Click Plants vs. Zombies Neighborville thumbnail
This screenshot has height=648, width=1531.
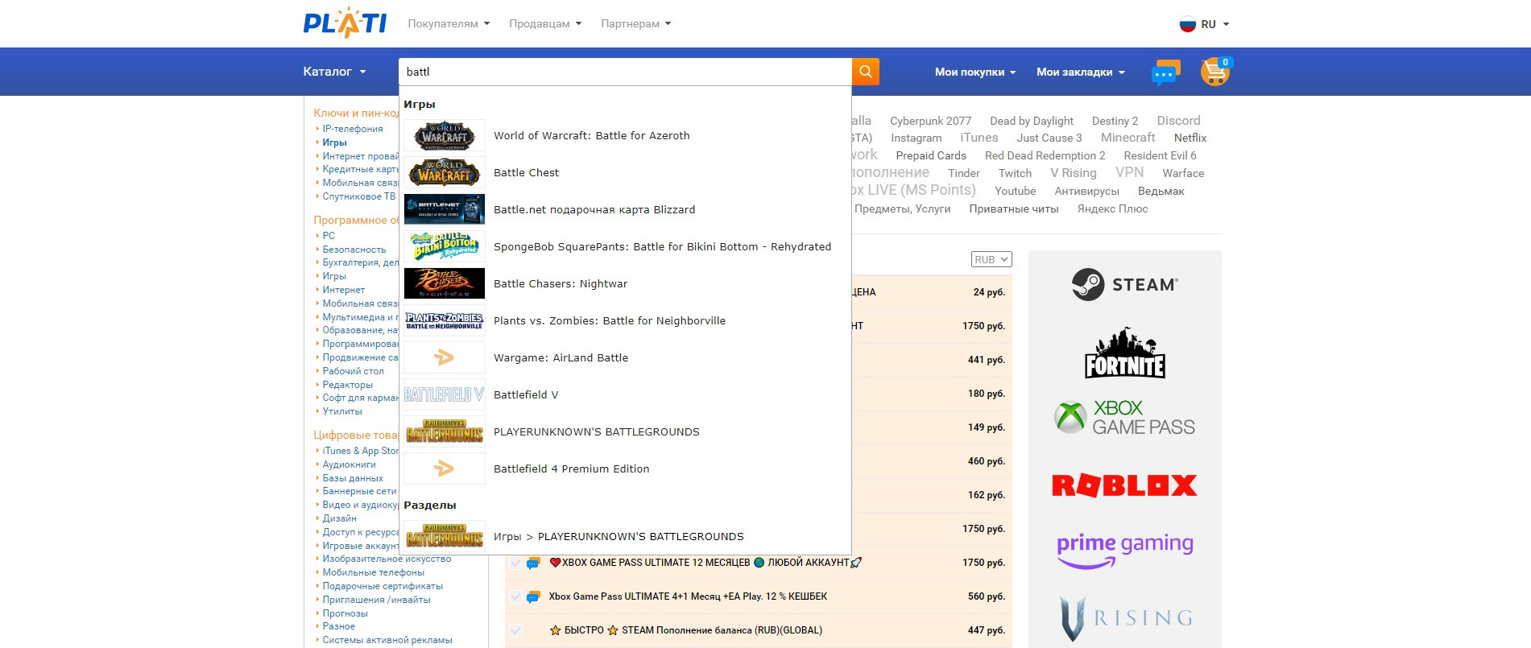(445, 320)
